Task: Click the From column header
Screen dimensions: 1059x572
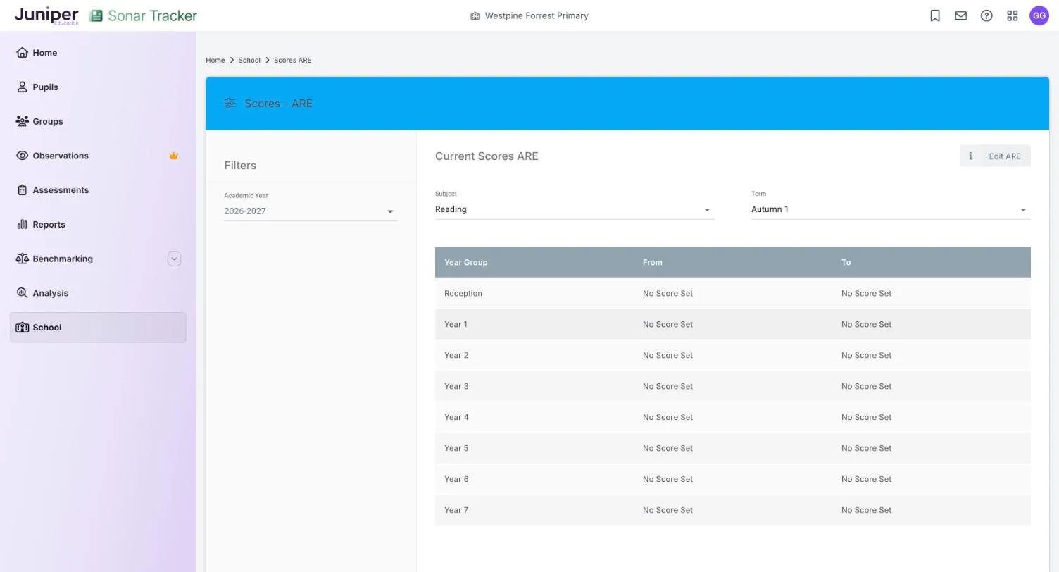Action: (653, 263)
